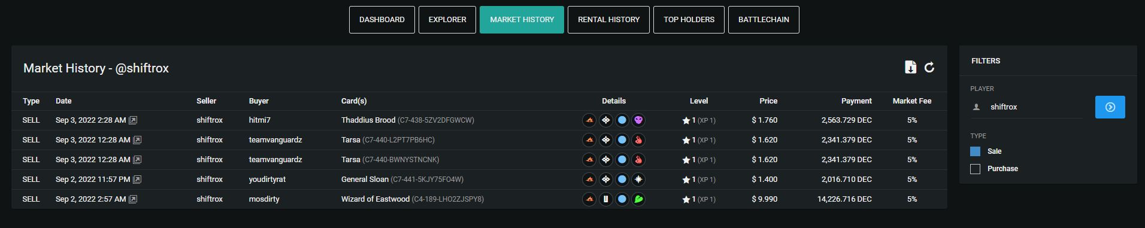This screenshot has height=228, width=1145.
Task: Click the Level column header
Action: [x=699, y=101]
